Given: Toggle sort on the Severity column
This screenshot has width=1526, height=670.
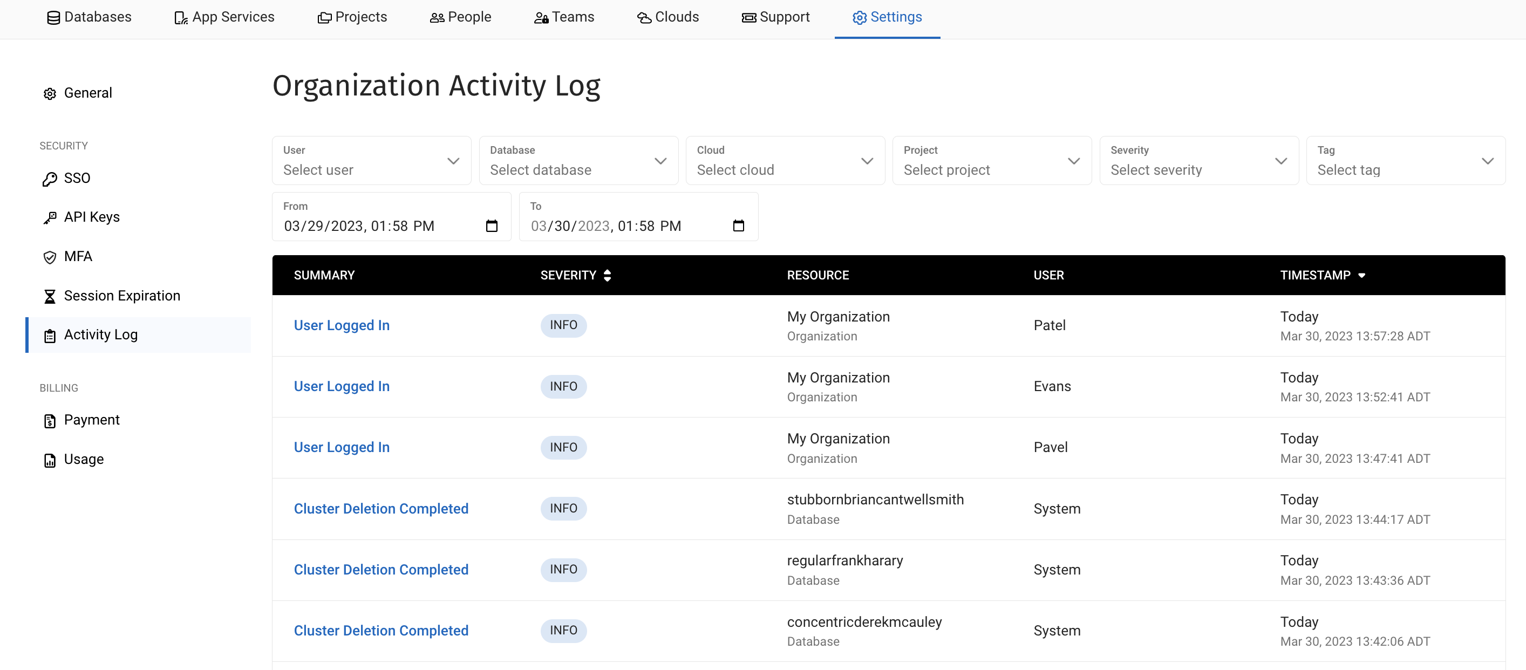Looking at the screenshot, I should click(x=607, y=276).
